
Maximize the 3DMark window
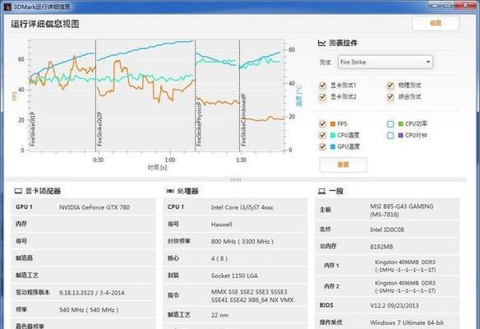coord(449,5)
